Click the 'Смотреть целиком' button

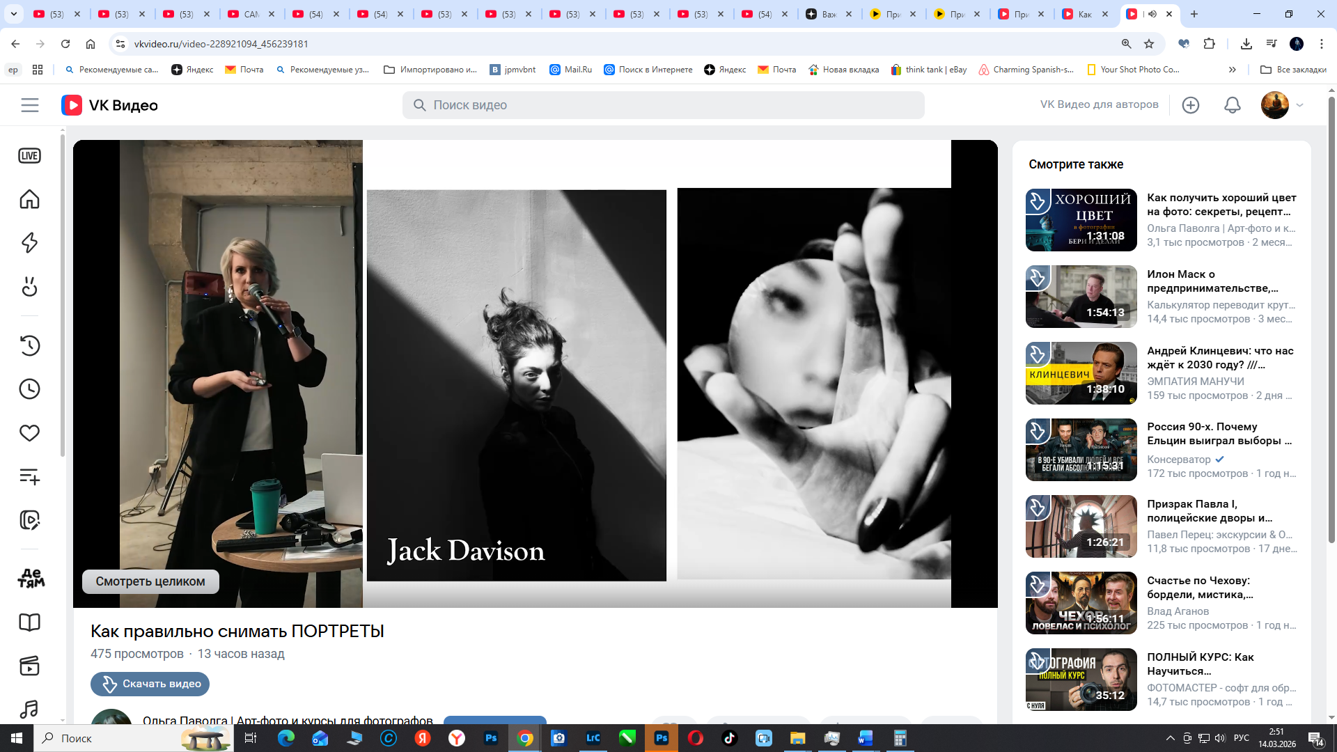coord(150,581)
